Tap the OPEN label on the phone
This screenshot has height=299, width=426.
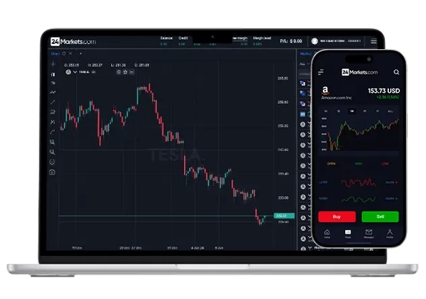pyautogui.click(x=331, y=164)
